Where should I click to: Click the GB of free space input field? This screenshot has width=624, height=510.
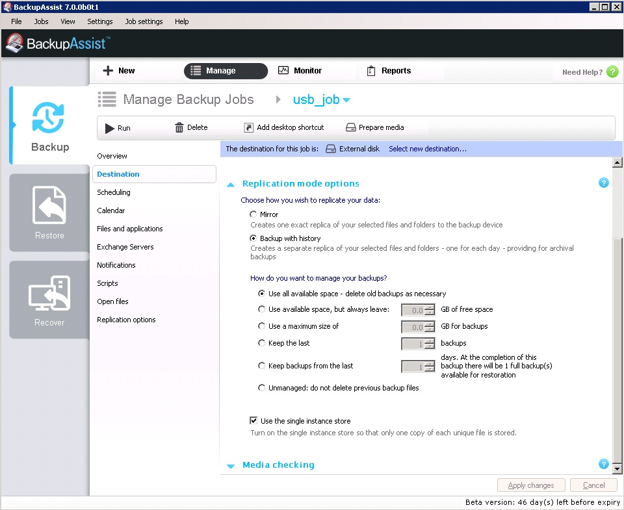(x=413, y=310)
